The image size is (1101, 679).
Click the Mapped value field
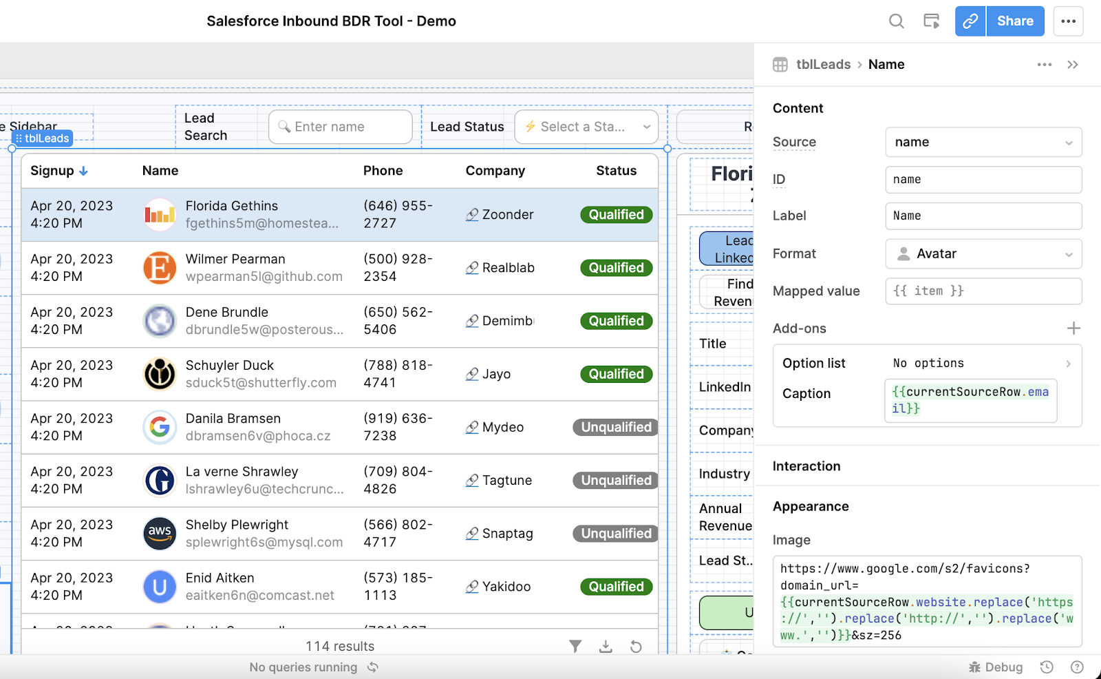pos(983,291)
